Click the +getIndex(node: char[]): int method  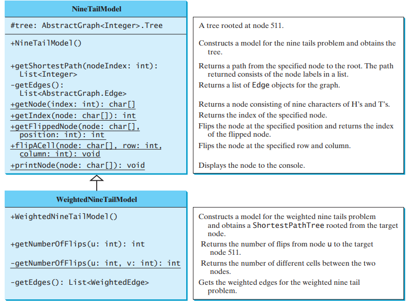[x=73, y=115]
